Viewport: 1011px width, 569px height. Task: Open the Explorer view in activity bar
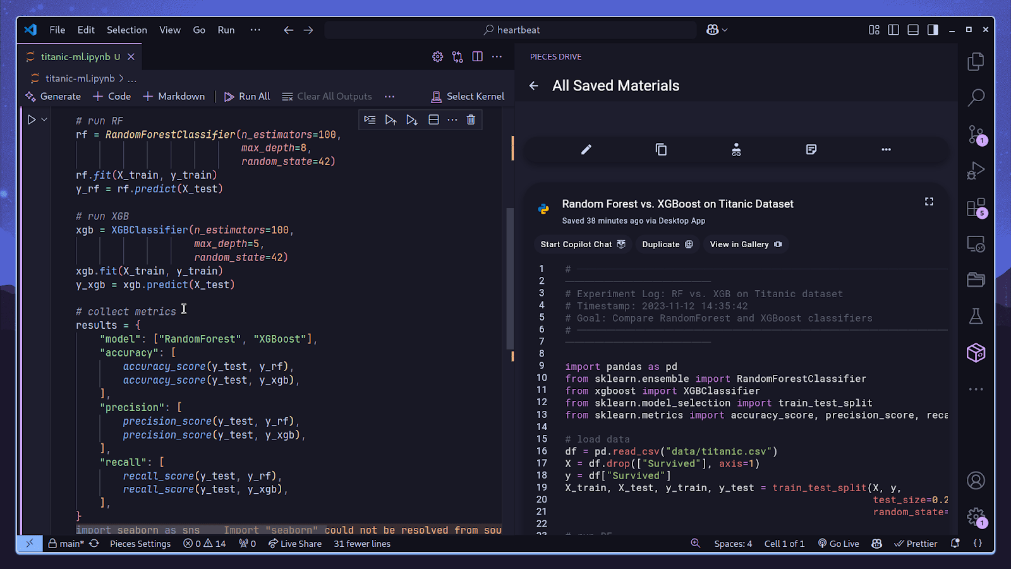pos(976,61)
